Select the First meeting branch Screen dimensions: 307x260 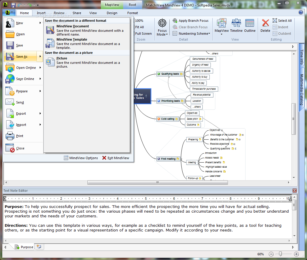coord(168,159)
